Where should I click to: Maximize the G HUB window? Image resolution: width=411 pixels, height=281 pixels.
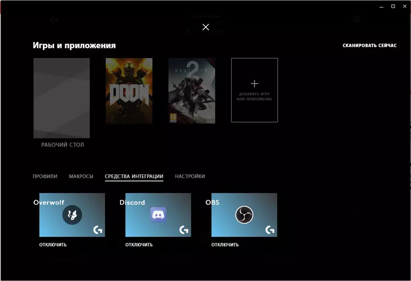tap(393, 6)
